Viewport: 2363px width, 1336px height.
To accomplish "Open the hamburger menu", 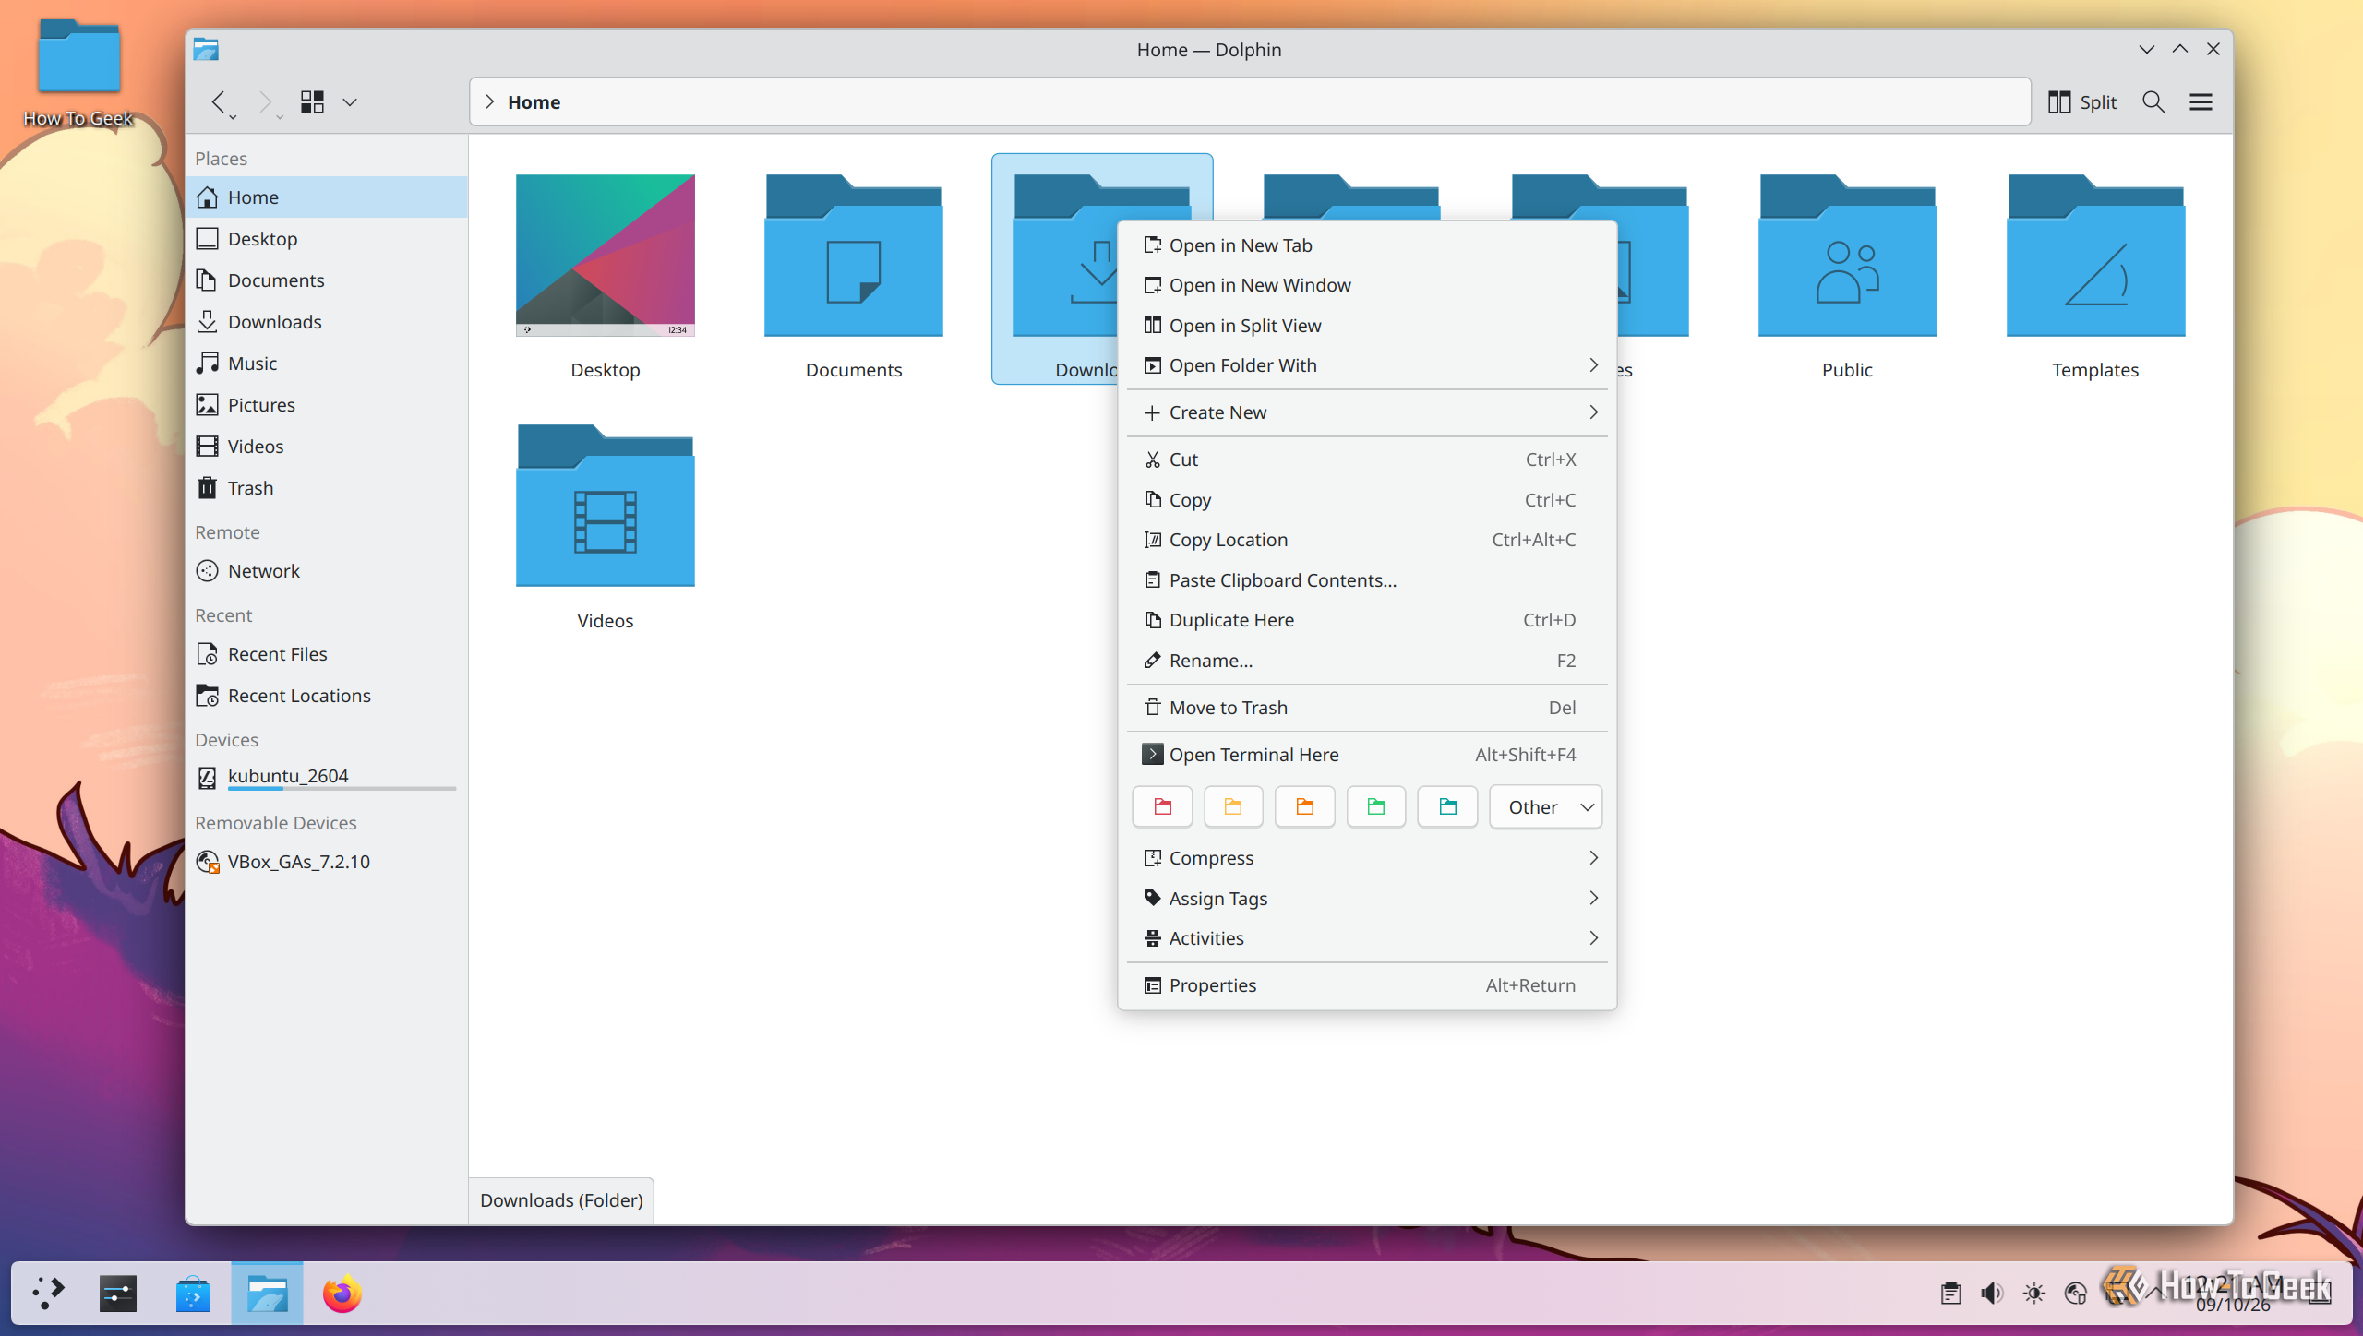I will 2201,101.
